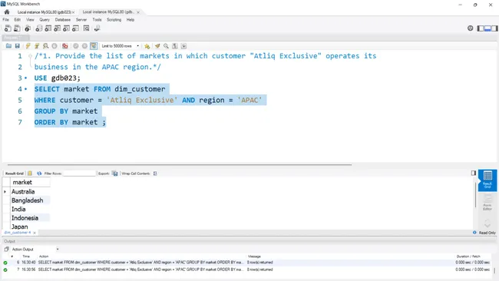
Task: Create a new function icon
Action: 75,28
